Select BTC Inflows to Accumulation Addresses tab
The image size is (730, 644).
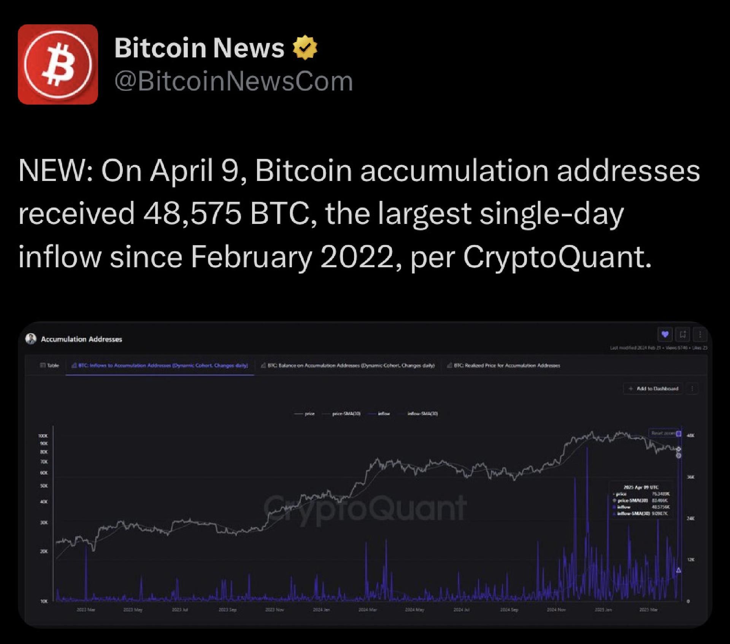tap(160, 365)
